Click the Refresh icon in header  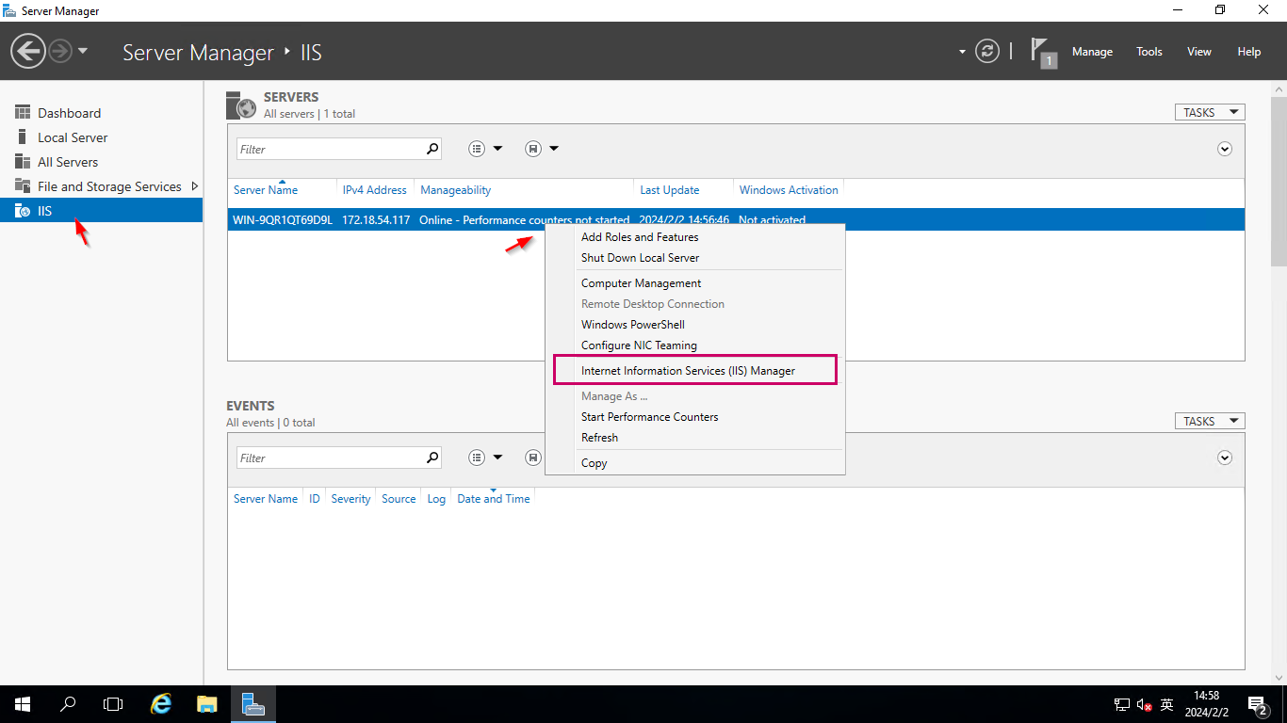tap(986, 51)
